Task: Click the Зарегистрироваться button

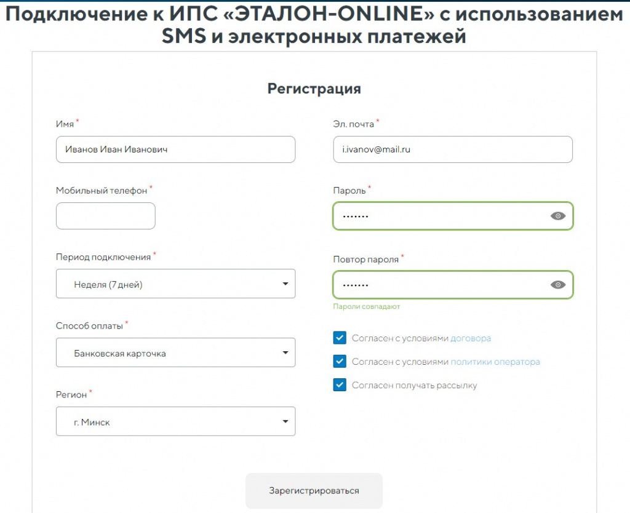Action: (314, 490)
